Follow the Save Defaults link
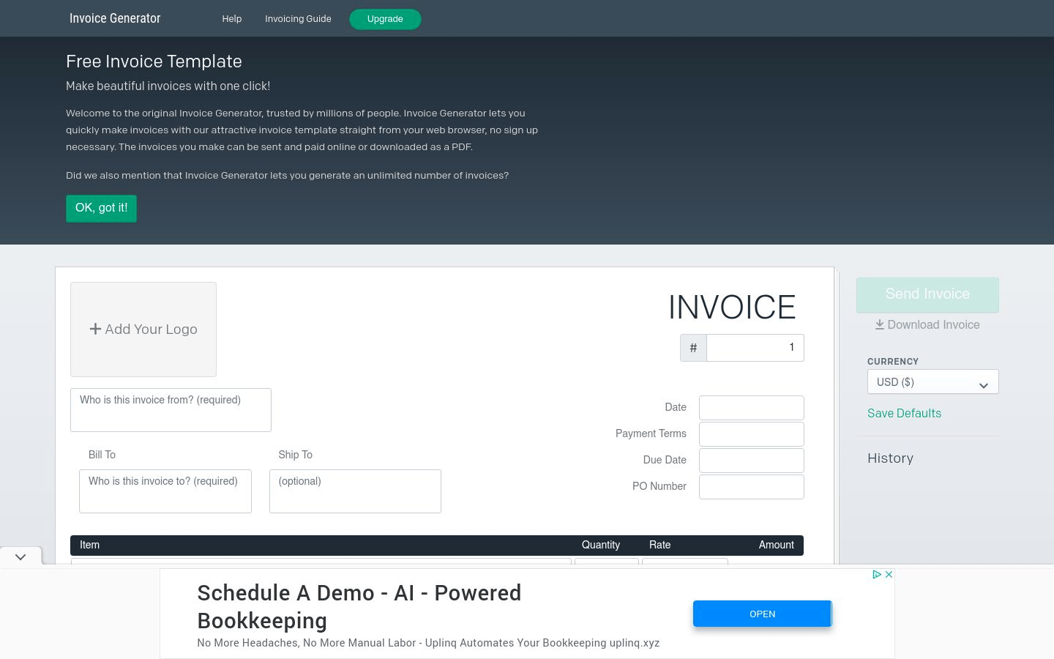Viewport: 1054px width, 659px height. click(x=904, y=414)
